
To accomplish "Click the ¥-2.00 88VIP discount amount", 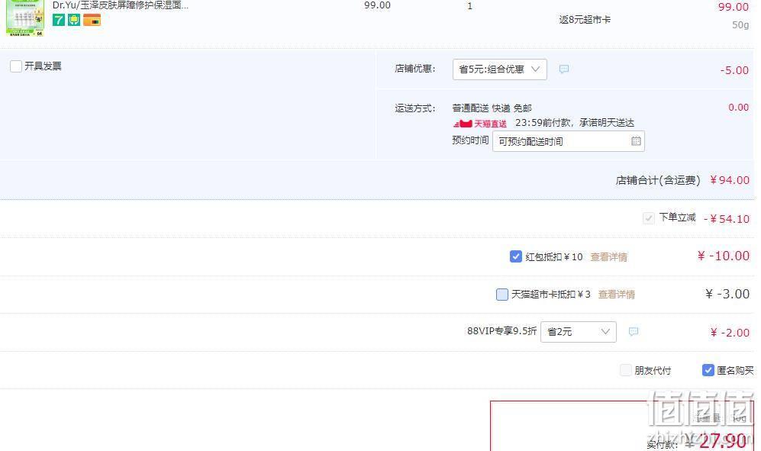I will 730,333.
